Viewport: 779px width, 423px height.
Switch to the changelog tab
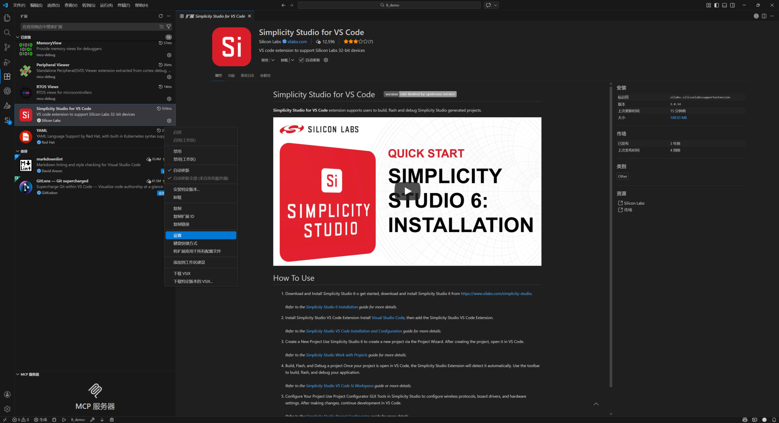pyautogui.click(x=247, y=75)
